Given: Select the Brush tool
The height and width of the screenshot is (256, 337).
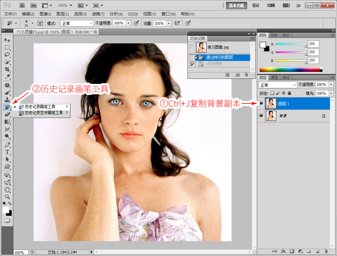Looking at the screenshot, I should (x=7, y=93).
